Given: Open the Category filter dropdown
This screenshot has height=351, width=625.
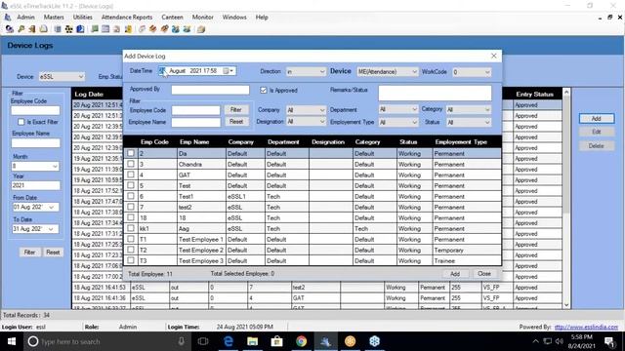Looking at the screenshot, I should (469, 109).
